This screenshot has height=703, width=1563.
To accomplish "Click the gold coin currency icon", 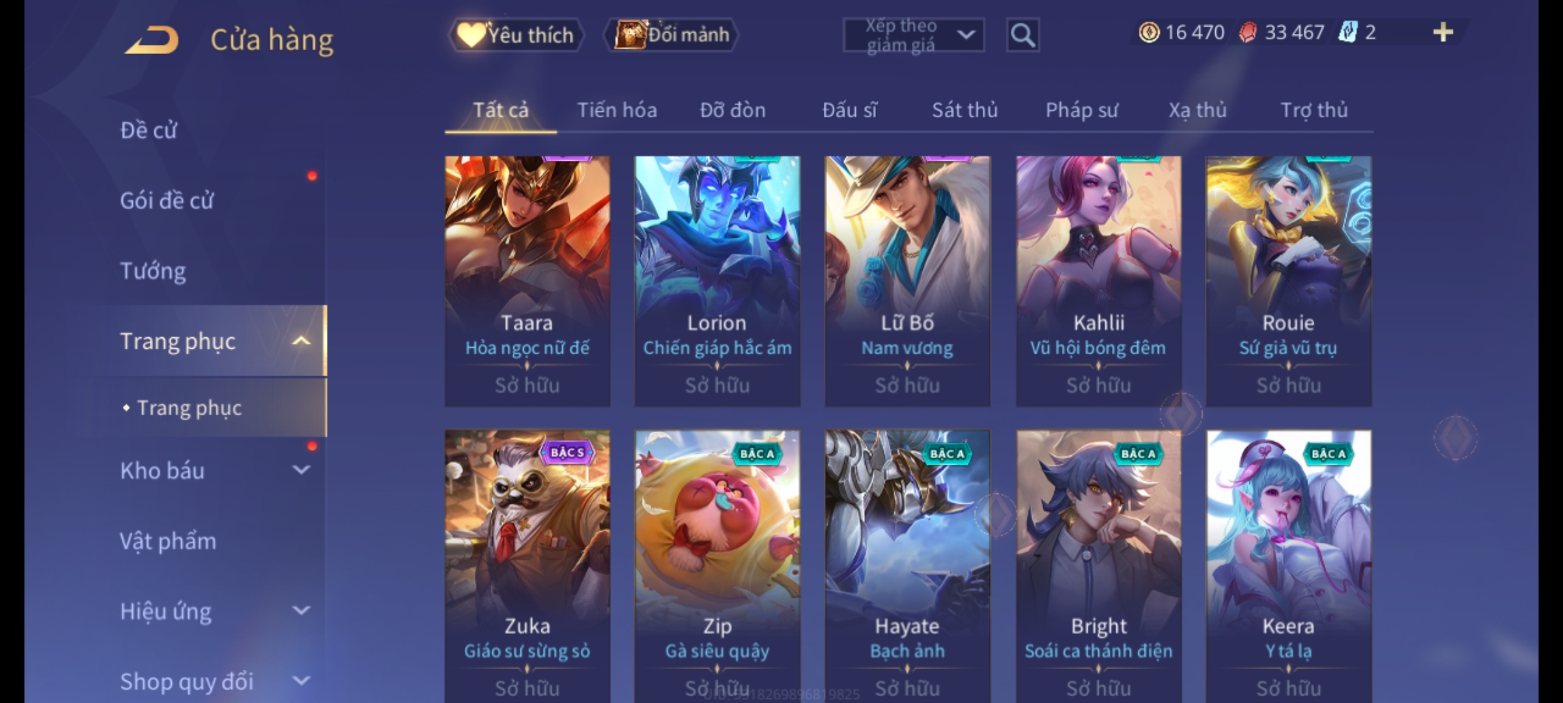I will [1149, 32].
